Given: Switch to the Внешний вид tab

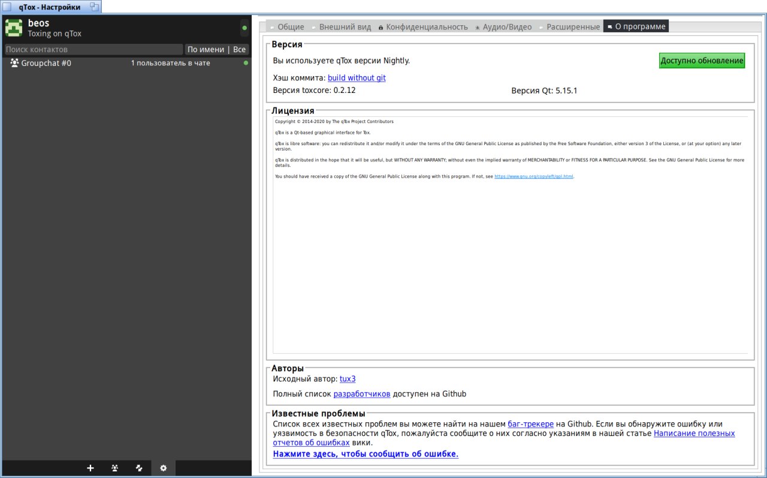Looking at the screenshot, I should [x=341, y=27].
